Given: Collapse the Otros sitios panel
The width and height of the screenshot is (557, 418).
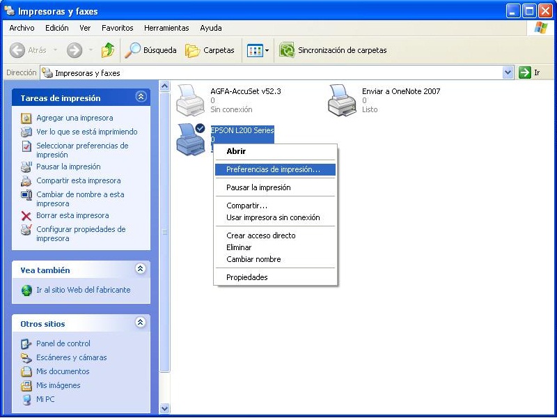Looking at the screenshot, I should [141, 323].
